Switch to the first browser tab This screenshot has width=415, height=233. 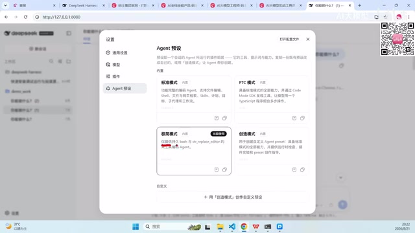click(34, 5)
